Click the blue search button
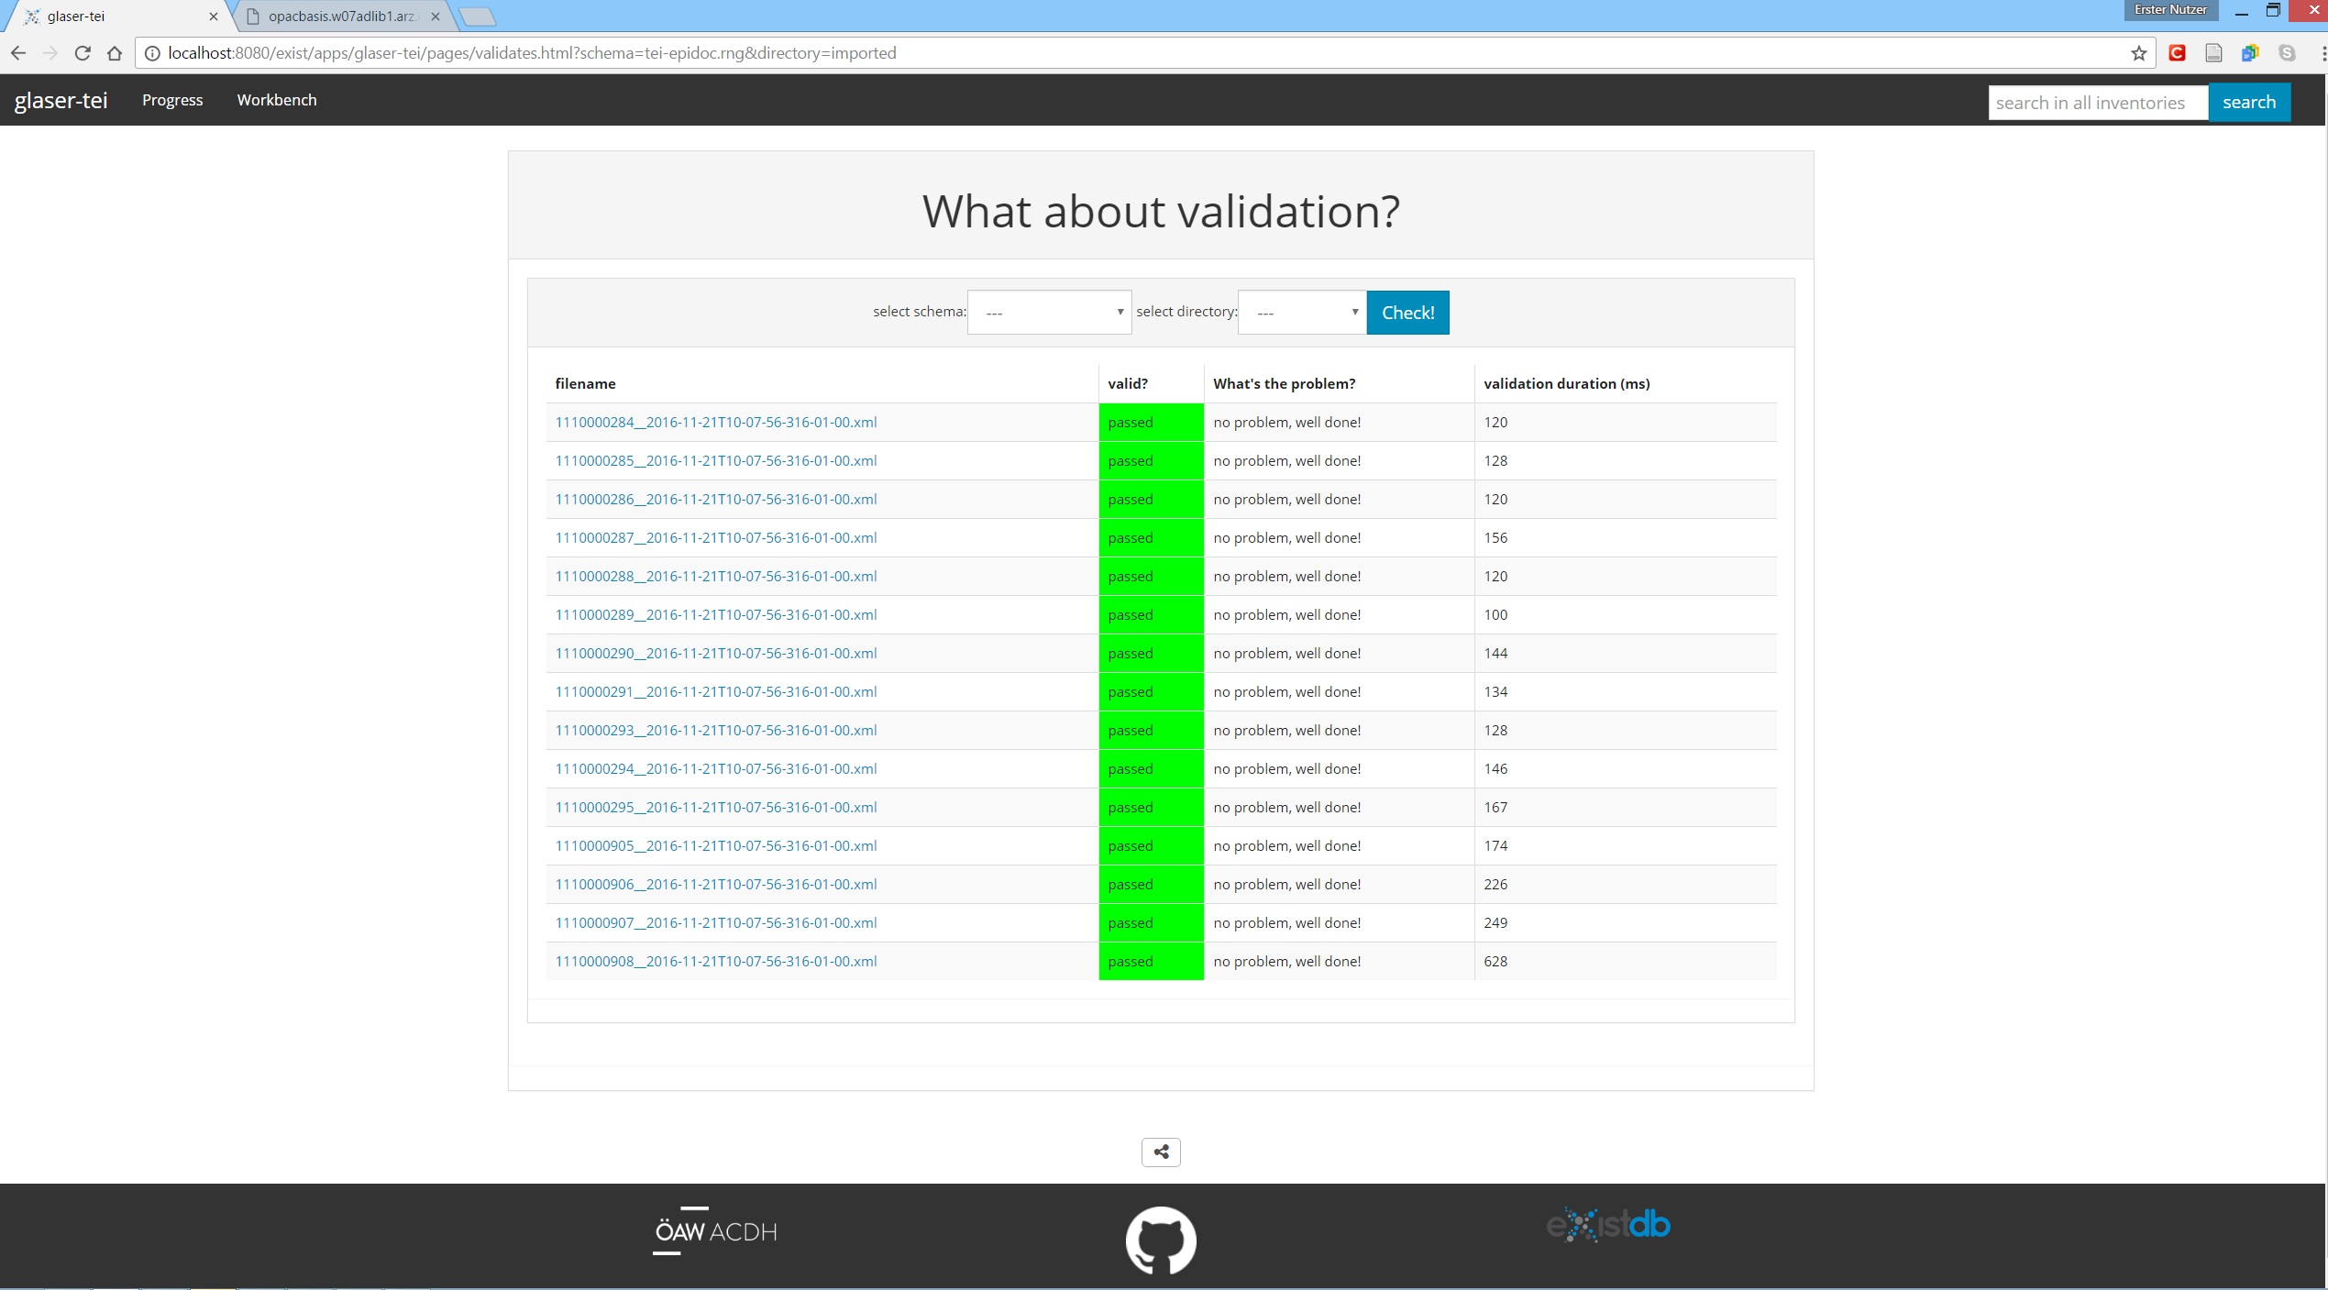Viewport: 2328px width, 1290px height. tap(2248, 102)
